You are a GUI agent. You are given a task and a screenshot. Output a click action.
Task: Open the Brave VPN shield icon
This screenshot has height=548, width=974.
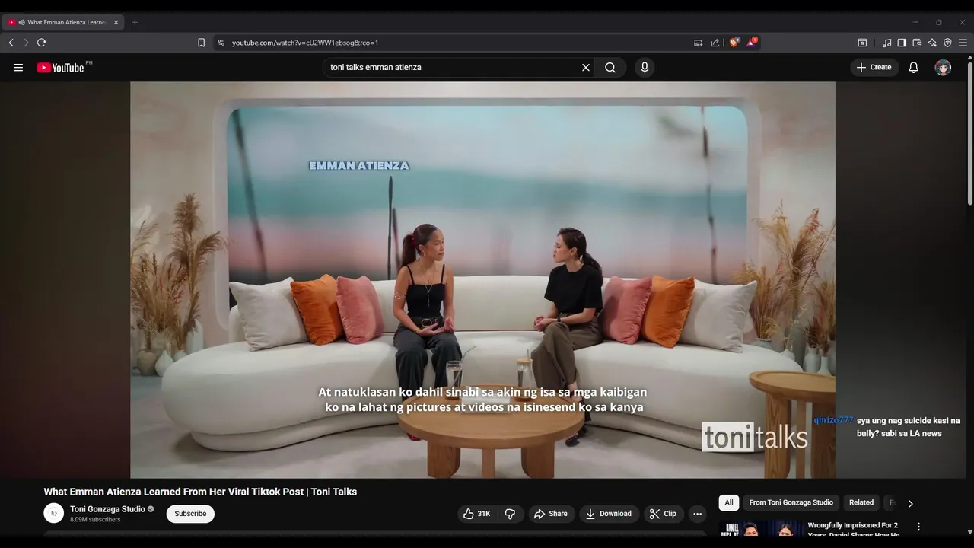pos(947,43)
